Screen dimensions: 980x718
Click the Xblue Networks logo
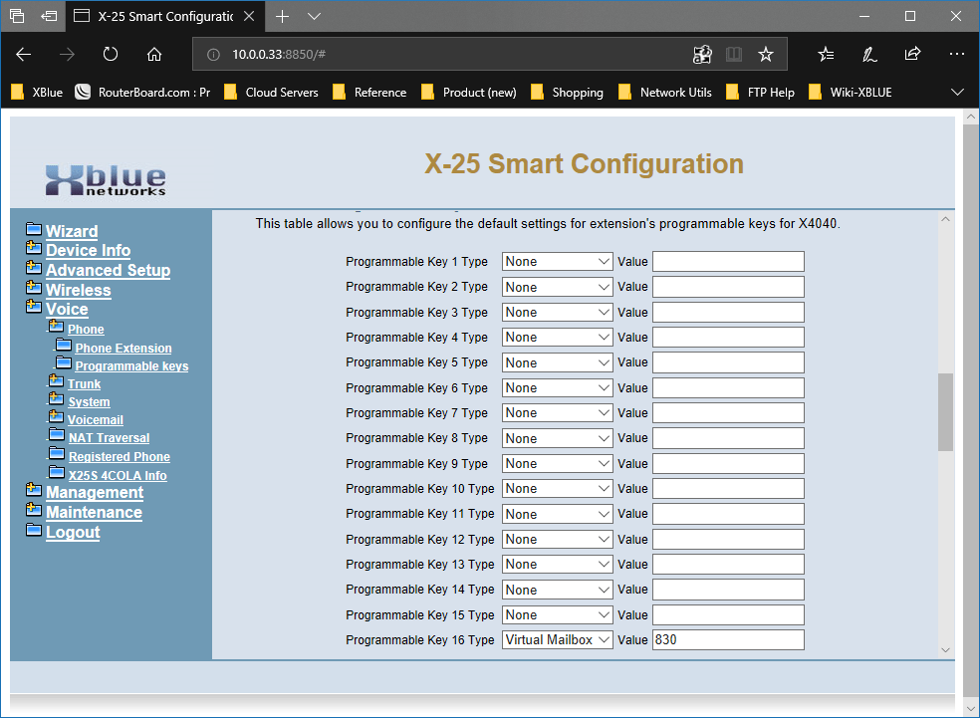click(106, 179)
